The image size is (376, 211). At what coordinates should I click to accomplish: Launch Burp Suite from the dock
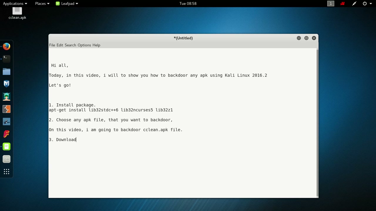click(6, 109)
